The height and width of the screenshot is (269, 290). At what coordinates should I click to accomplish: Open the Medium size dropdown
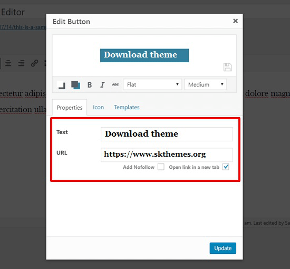(206, 84)
